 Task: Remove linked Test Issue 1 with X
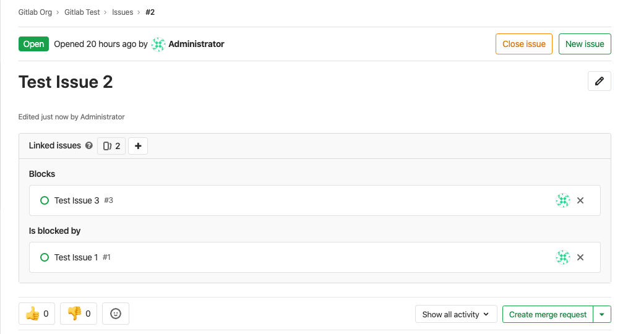click(x=580, y=257)
